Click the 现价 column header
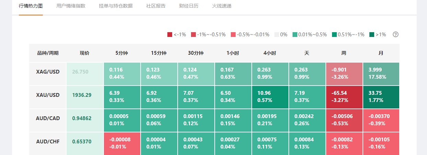 point(85,53)
